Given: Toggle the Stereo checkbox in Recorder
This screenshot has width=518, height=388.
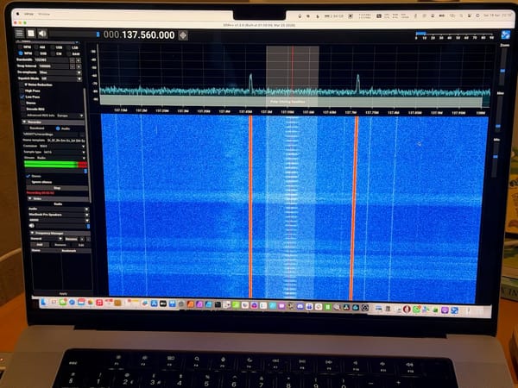Looking at the screenshot, I should [28, 175].
